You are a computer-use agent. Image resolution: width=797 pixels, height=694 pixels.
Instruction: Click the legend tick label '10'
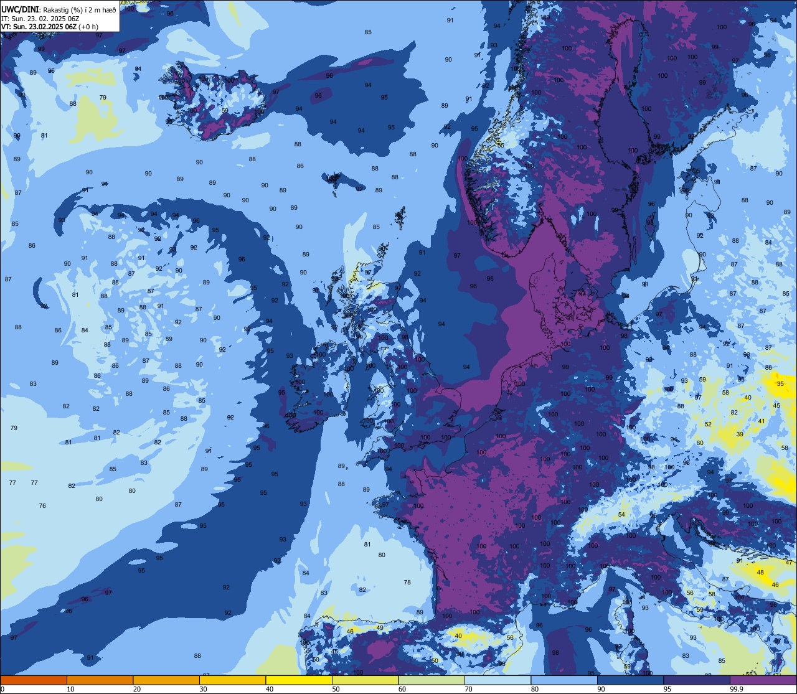coord(70,689)
